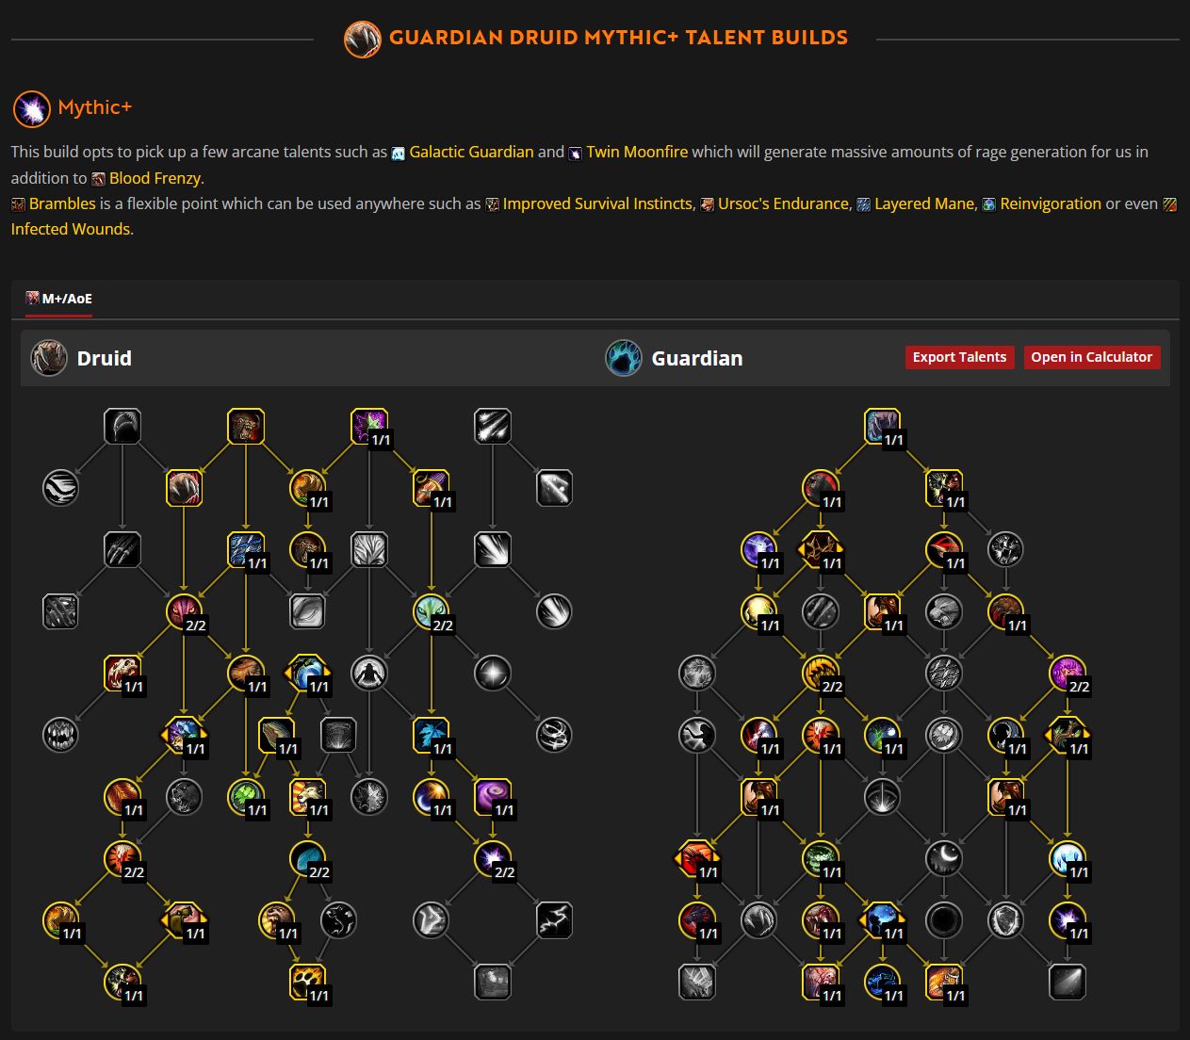Click the golden paw print talent node
The width and height of the screenshot is (1190, 1040).
coord(308,982)
